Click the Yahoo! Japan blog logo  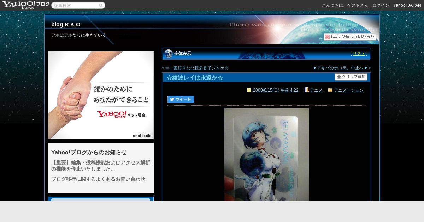(25, 5)
